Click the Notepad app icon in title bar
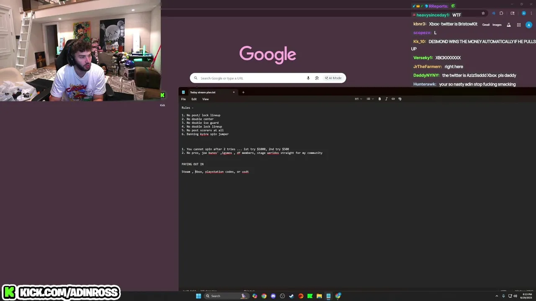Screen dimensions: 536x301 [183, 92]
